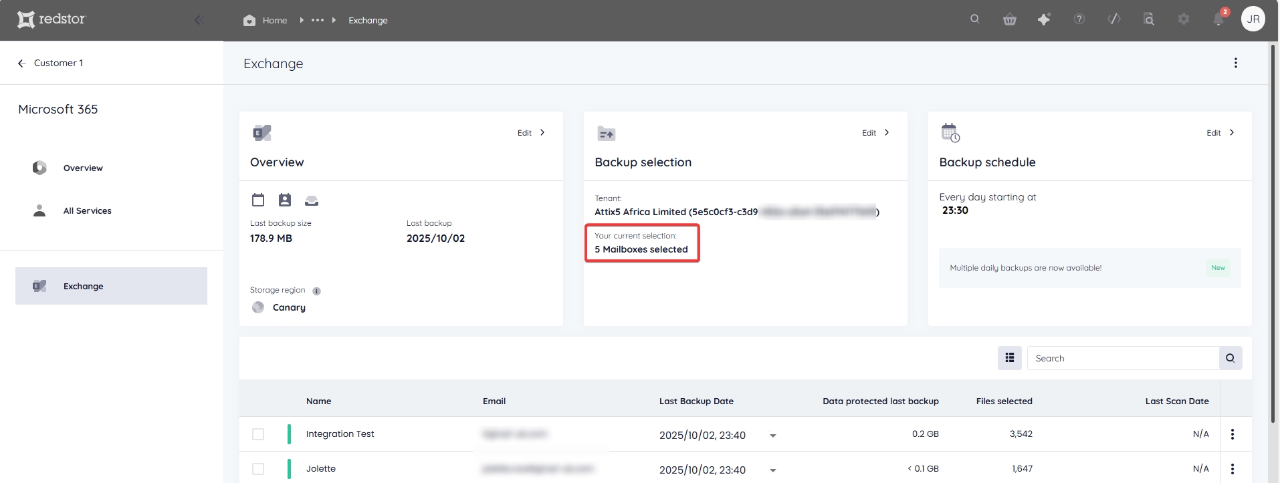Screen dimensions: 1280x483
Task: Click the Redstor logo
Action: click(51, 19)
